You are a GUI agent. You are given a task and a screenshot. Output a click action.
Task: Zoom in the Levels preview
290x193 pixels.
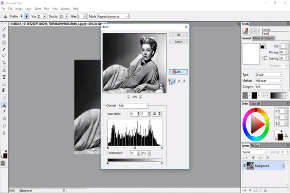pyautogui.click(x=140, y=97)
